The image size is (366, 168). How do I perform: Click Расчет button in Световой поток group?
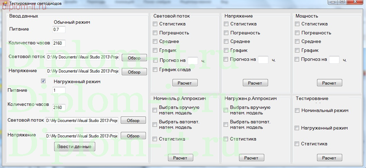(185, 83)
